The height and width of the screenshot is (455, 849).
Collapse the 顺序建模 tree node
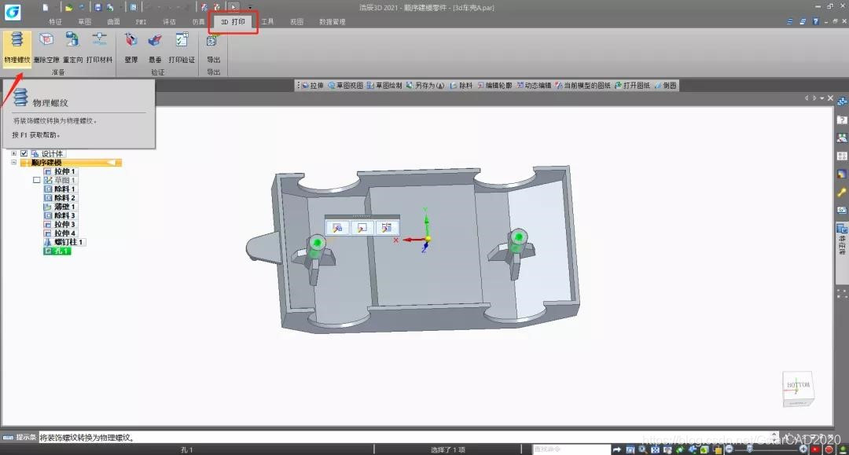(x=13, y=163)
